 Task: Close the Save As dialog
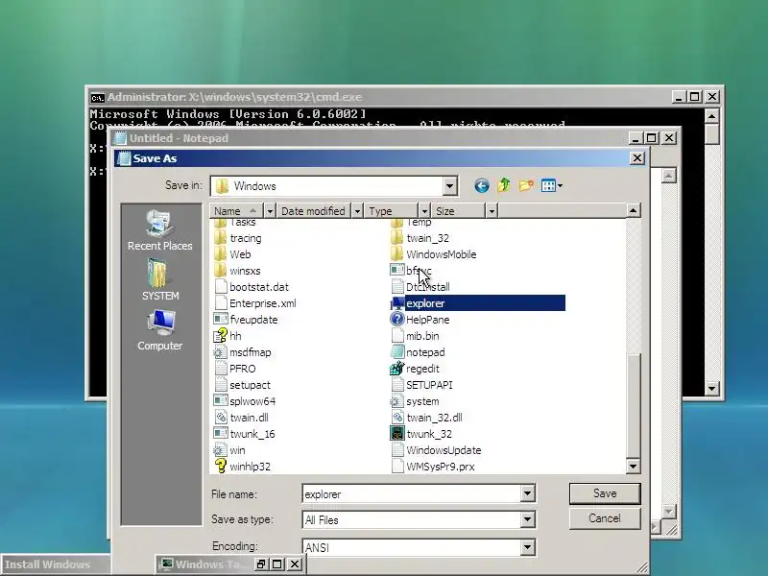(636, 158)
